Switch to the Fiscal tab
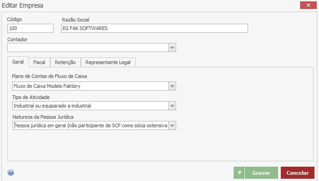 click(x=39, y=62)
